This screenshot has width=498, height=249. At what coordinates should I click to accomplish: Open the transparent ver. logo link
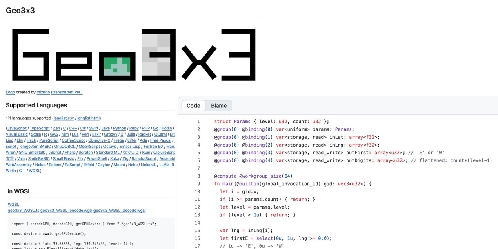(67, 92)
